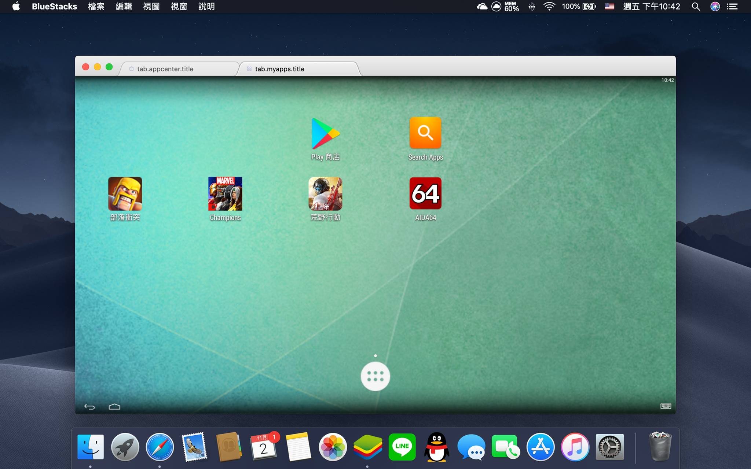Open the 視窗 menu
The height and width of the screenshot is (469, 751).
coord(179,7)
